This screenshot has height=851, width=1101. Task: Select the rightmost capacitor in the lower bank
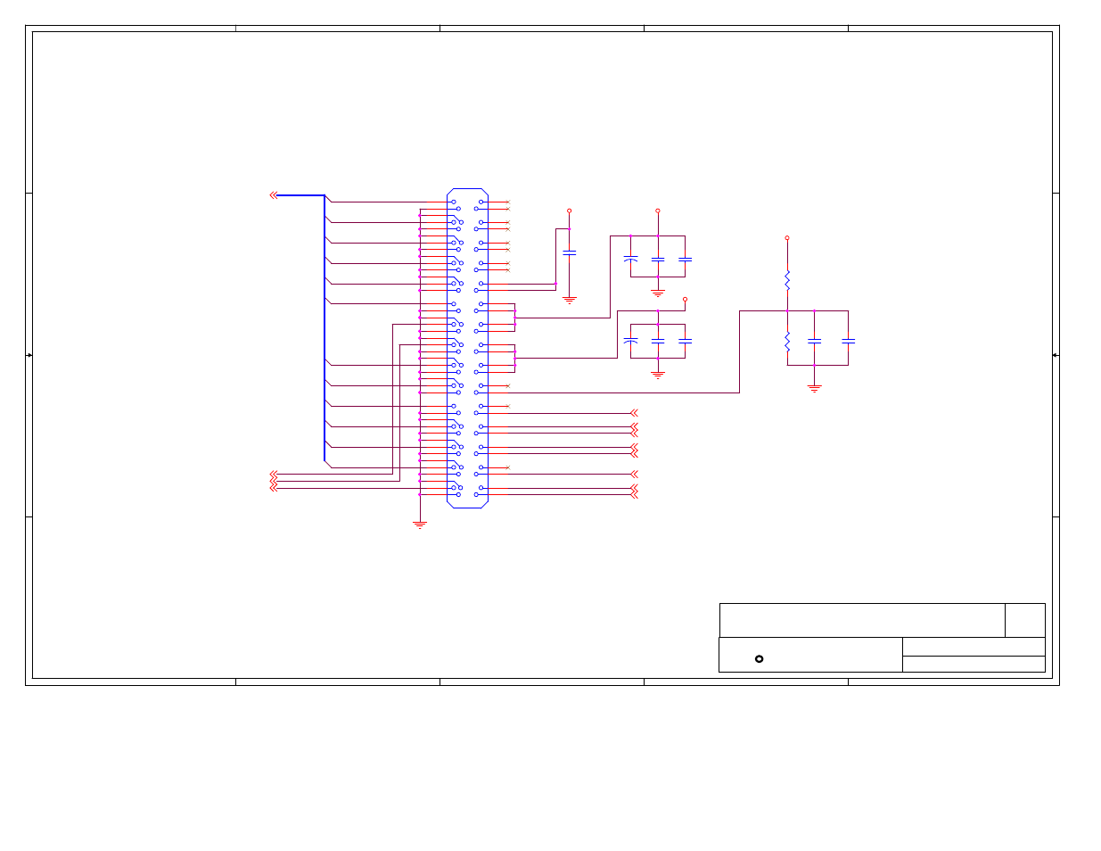pos(685,341)
